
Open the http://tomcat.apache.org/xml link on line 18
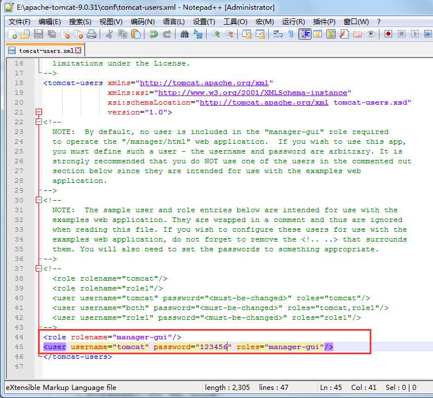[x=204, y=83]
